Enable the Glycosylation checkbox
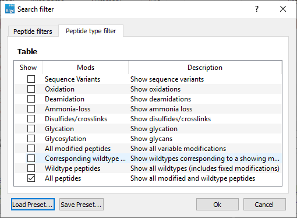This screenshot has height=218, width=297. (31, 139)
